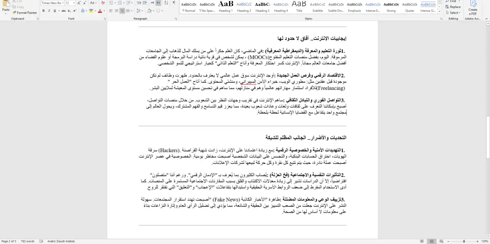Toggle subscript formatting
The image size is (490, 244).
(x=70, y=11)
